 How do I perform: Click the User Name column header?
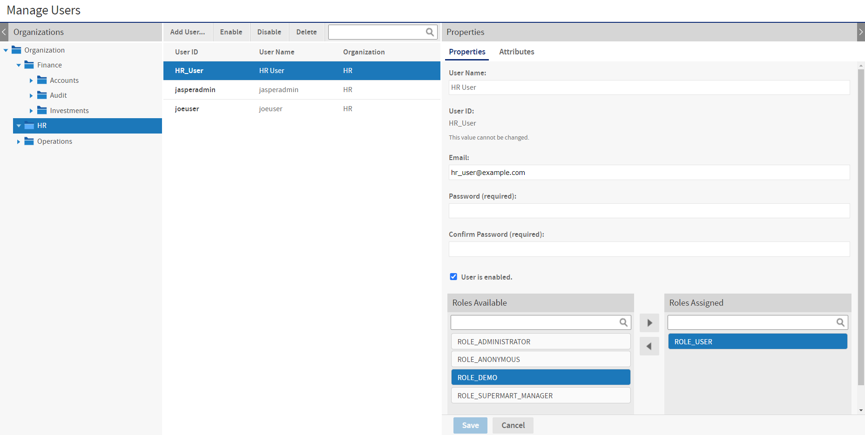[x=277, y=52]
